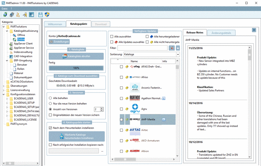261x166 pixels.
Task: Click the yellow status icon beside Afriso
Action: click(127, 77)
